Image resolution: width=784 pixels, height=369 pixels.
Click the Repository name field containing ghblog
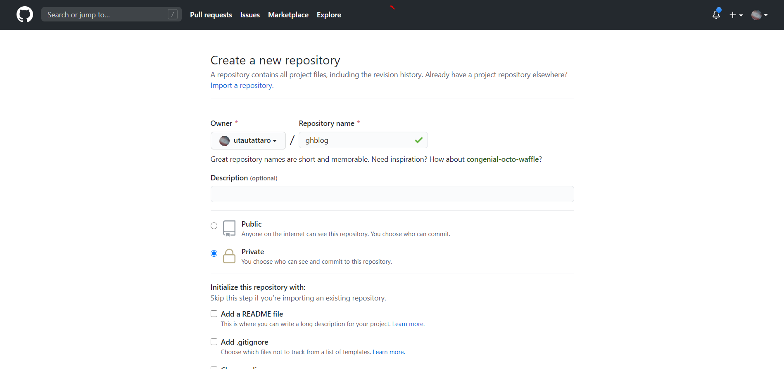[x=363, y=140]
